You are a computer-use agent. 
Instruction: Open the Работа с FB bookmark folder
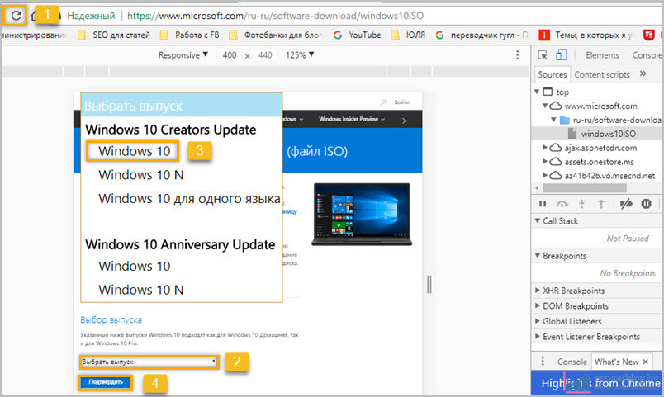[189, 35]
